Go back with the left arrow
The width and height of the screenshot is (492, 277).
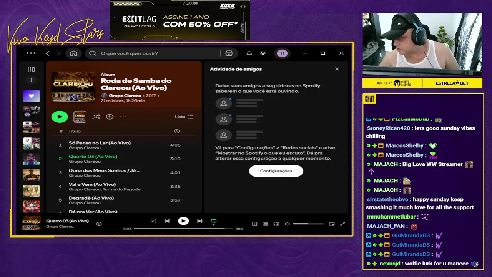pos(47,53)
